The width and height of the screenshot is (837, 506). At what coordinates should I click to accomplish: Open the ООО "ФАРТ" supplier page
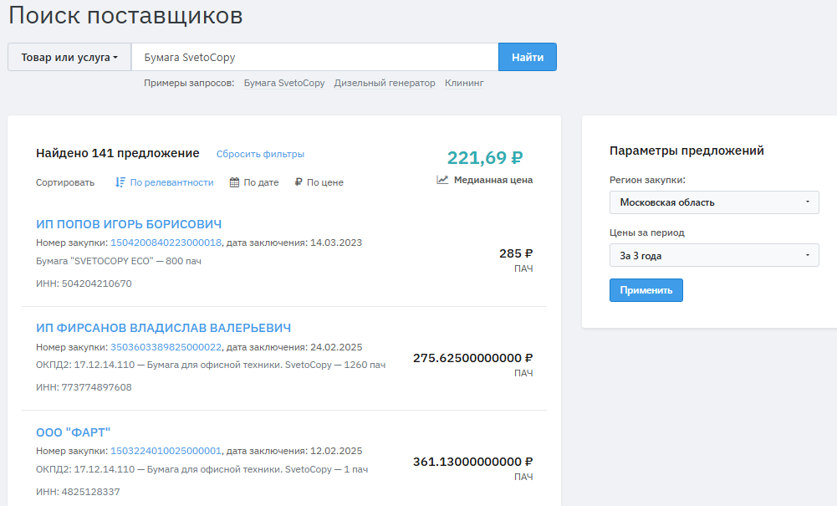point(73,432)
